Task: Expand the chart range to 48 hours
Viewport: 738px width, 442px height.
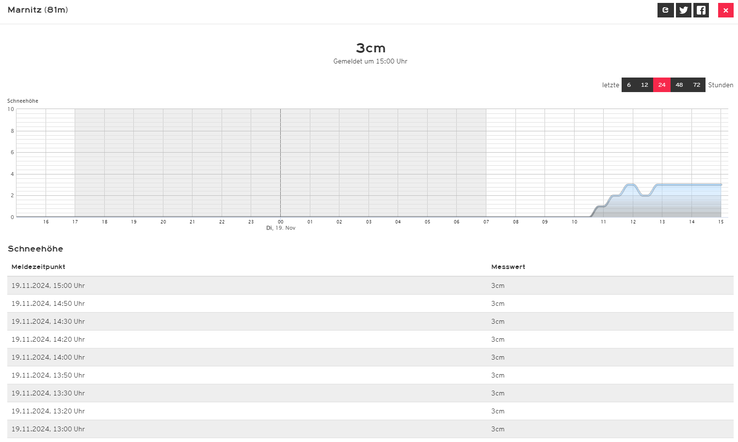Action: [679, 85]
